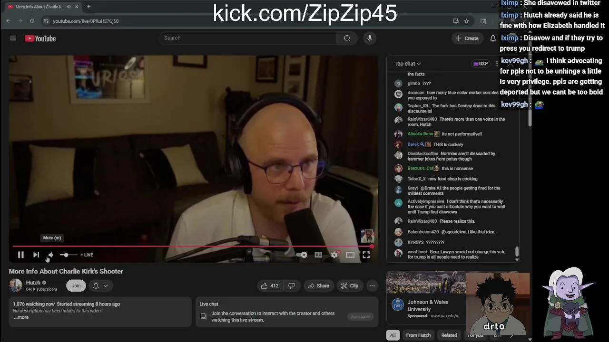This screenshot has height=342, width=609.
Task: Click the Open panel live chat button
Action: pyautogui.click(x=360, y=316)
